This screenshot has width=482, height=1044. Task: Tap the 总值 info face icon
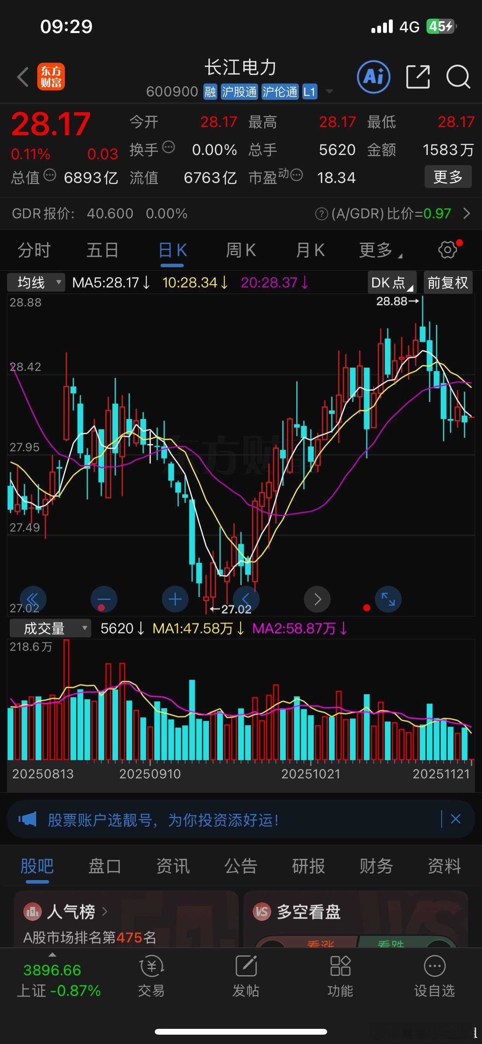tap(49, 175)
